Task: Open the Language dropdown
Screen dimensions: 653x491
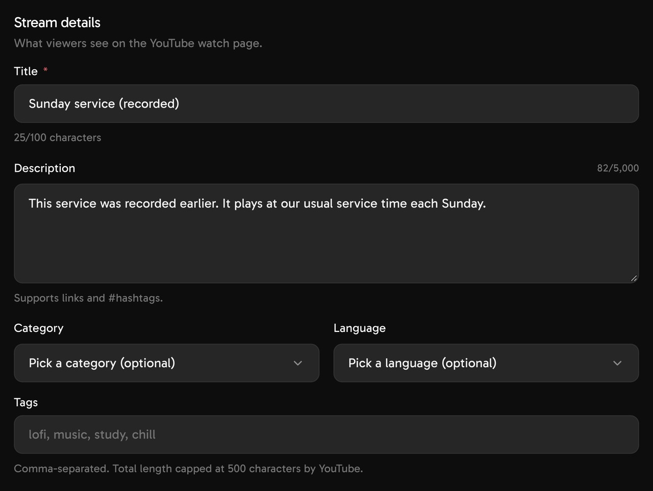Action: (x=486, y=363)
